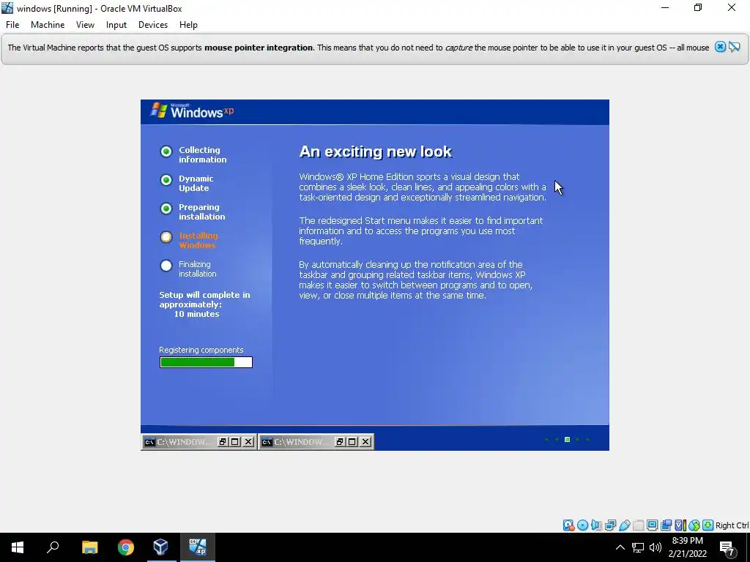Image resolution: width=750 pixels, height=562 pixels.
Task: Click the 'Setup will complete in approximately' text
Action: [205, 299]
